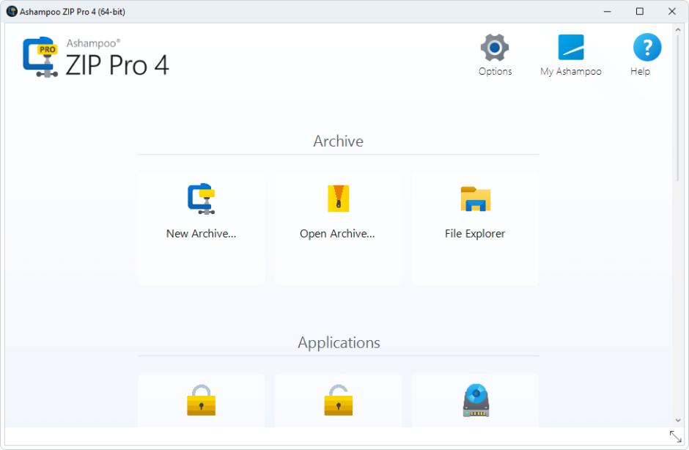The height and width of the screenshot is (450, 689).
Task: Click the title bar app icon
Action: (12, 12)
